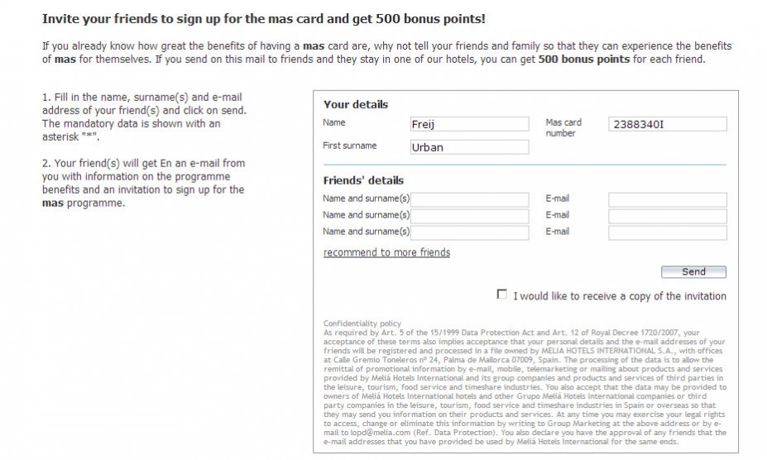Screen dimensions: 767x460
Task: Click the "First surname" label
Action: click(x=349, y=146)
